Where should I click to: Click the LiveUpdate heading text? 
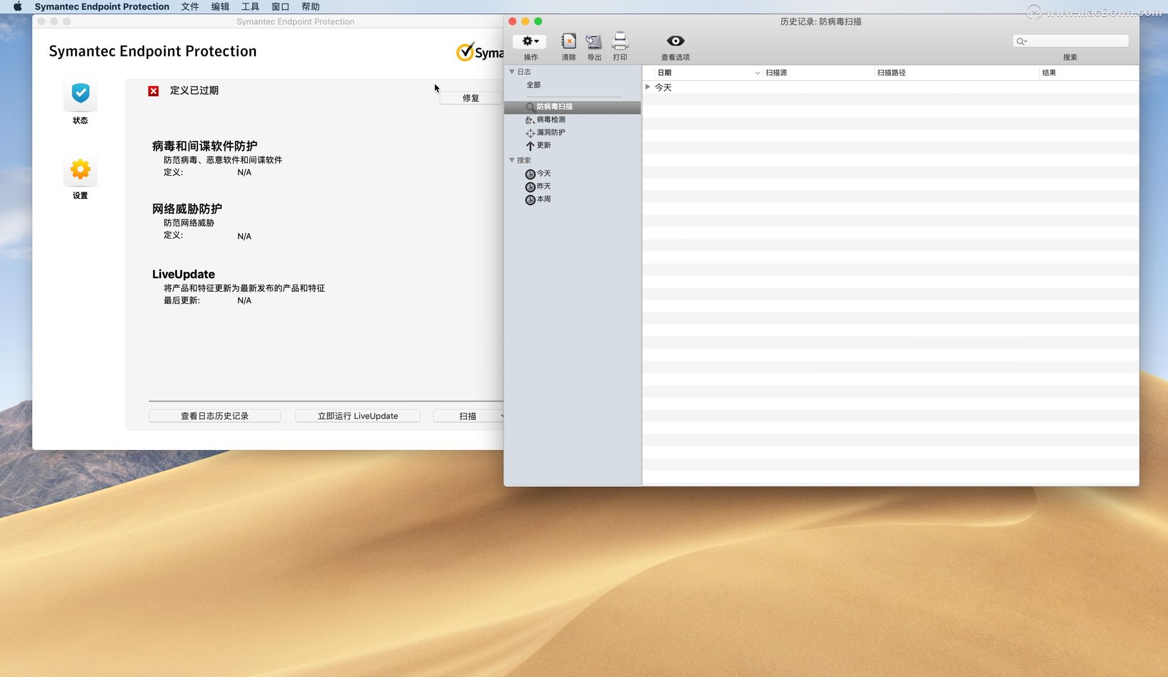click(x=183, y=274)
